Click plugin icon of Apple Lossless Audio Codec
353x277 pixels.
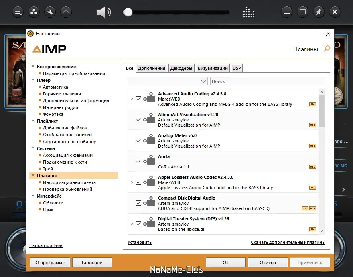pyautogui.click(x=150, y=181)
